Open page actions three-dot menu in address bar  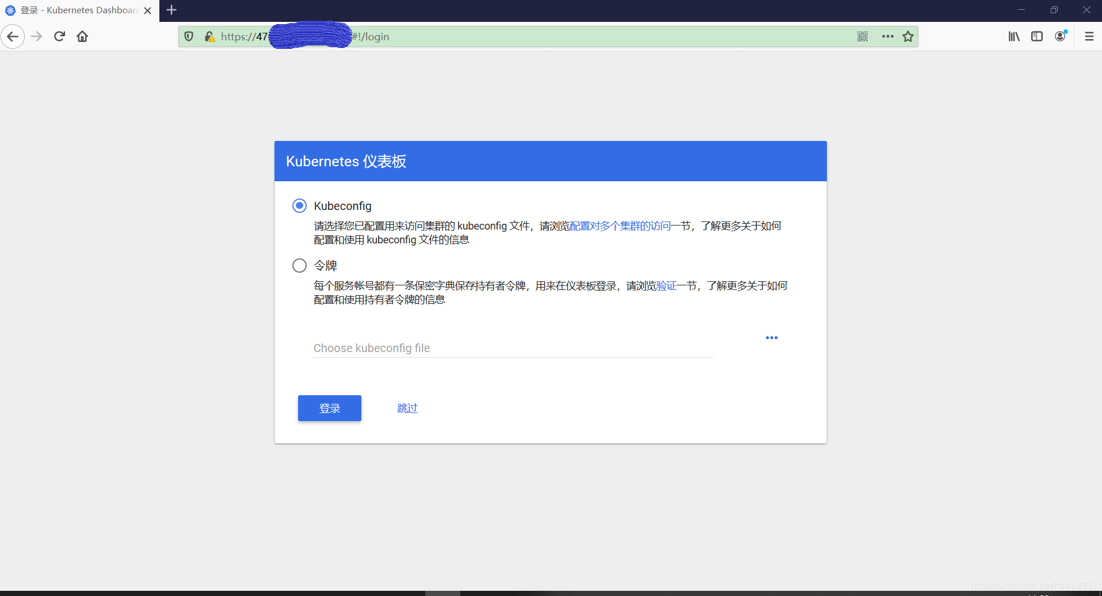(x=888, y=37)
